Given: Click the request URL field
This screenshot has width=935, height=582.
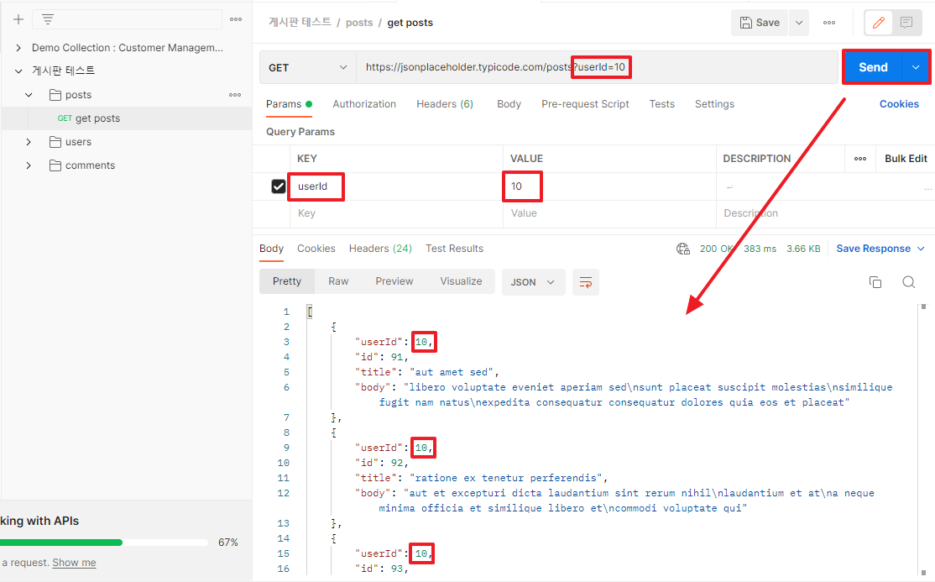Looking at the screenshot, I should tap(597, 67).
